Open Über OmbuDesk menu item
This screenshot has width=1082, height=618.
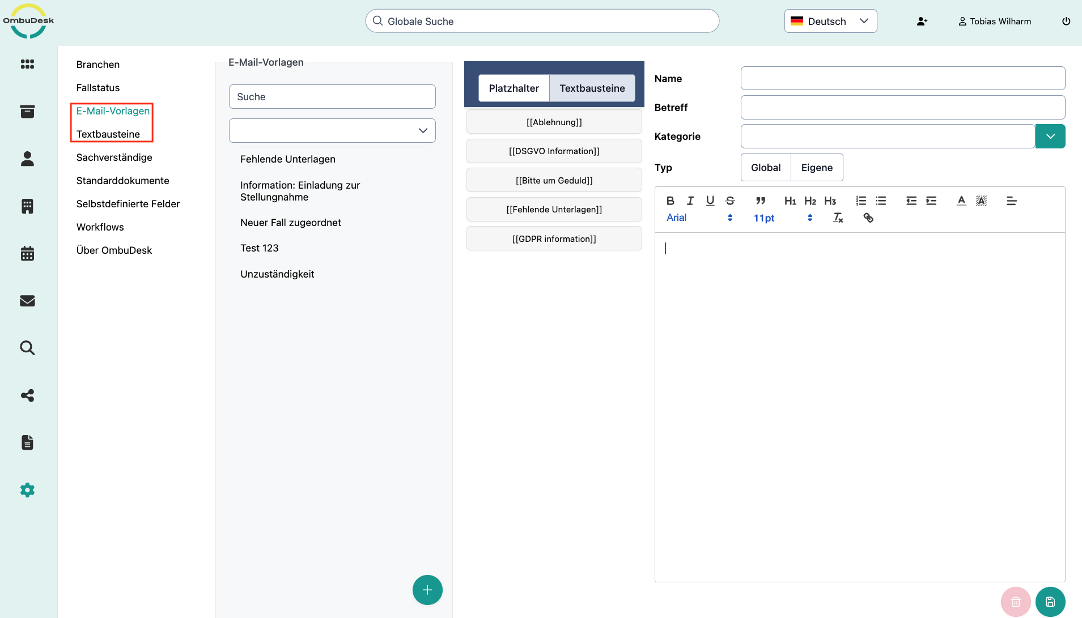[x=114, y=250]
